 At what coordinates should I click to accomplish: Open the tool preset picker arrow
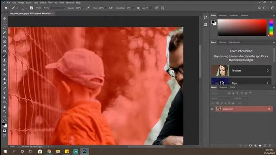click(x=17, y=8)
